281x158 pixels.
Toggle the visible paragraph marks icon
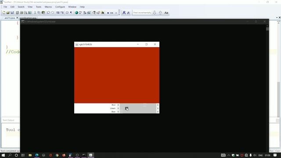pyautogui.click(x=71, y=13)
